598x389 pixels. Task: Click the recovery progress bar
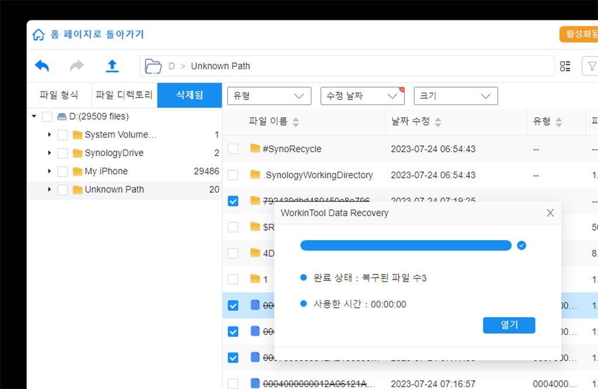406,245
